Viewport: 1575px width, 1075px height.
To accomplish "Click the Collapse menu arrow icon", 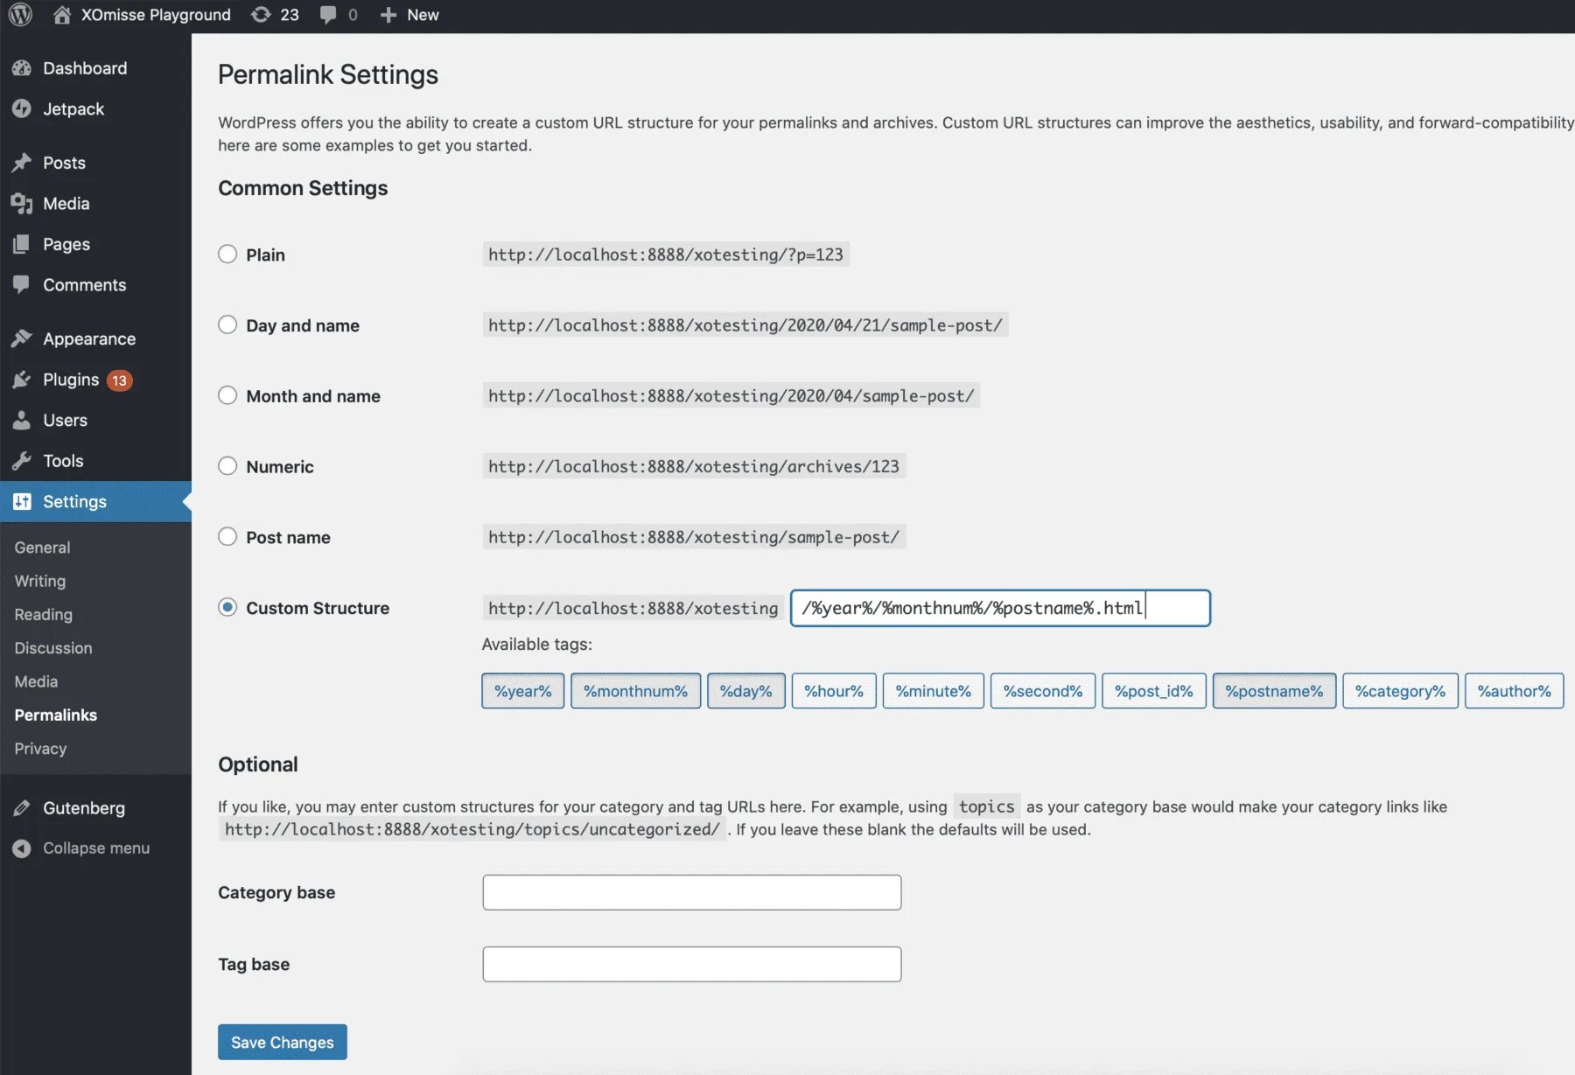I will point(22,848).
